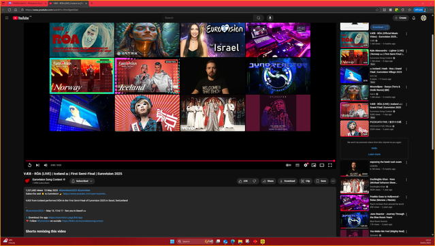Open the player settings gear
Viewport: 435px width, 246px height.
coord(306,165)
